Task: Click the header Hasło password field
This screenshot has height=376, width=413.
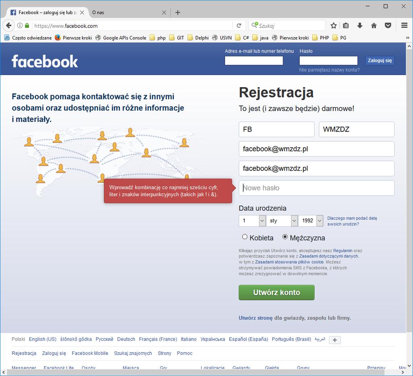Action: click(x=328, y=61)
